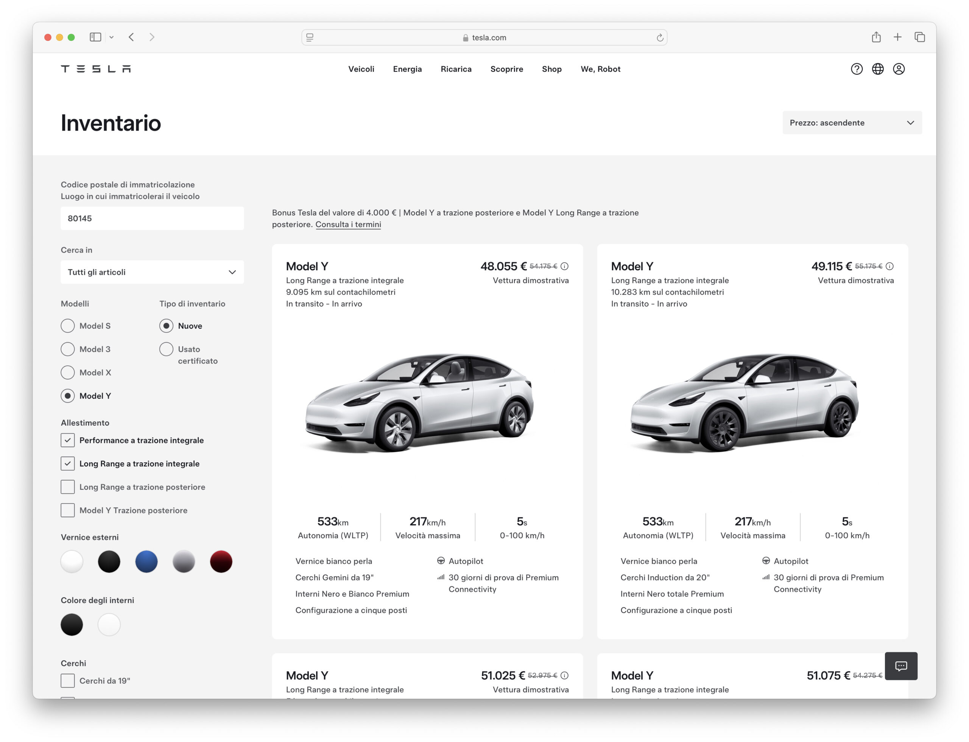Show price info for 48.055 € Model Y
This screenshot has width=969, height=742.
click(x=564, y=267)
